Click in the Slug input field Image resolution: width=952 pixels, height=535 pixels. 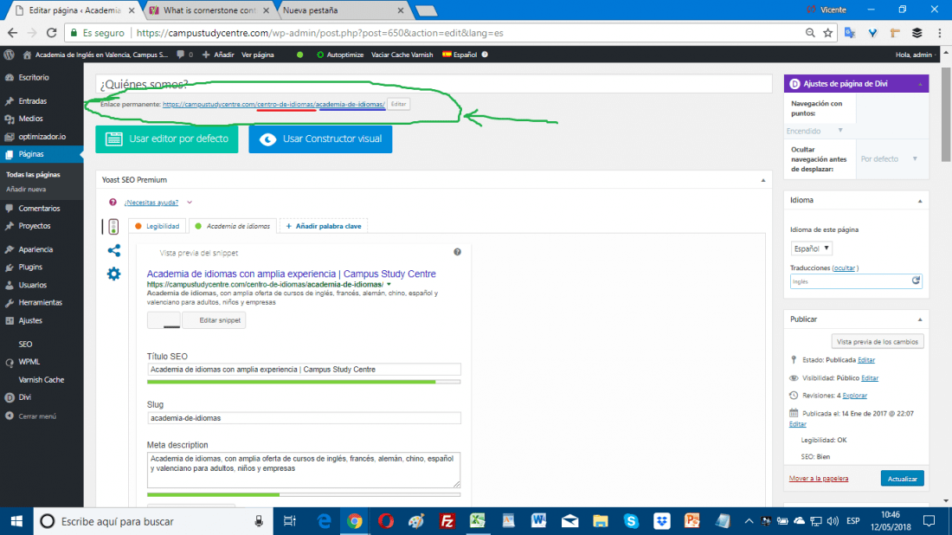pos(304,418)
